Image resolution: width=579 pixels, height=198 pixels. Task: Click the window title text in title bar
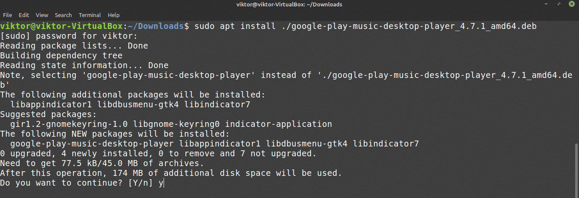pos(289,4)
